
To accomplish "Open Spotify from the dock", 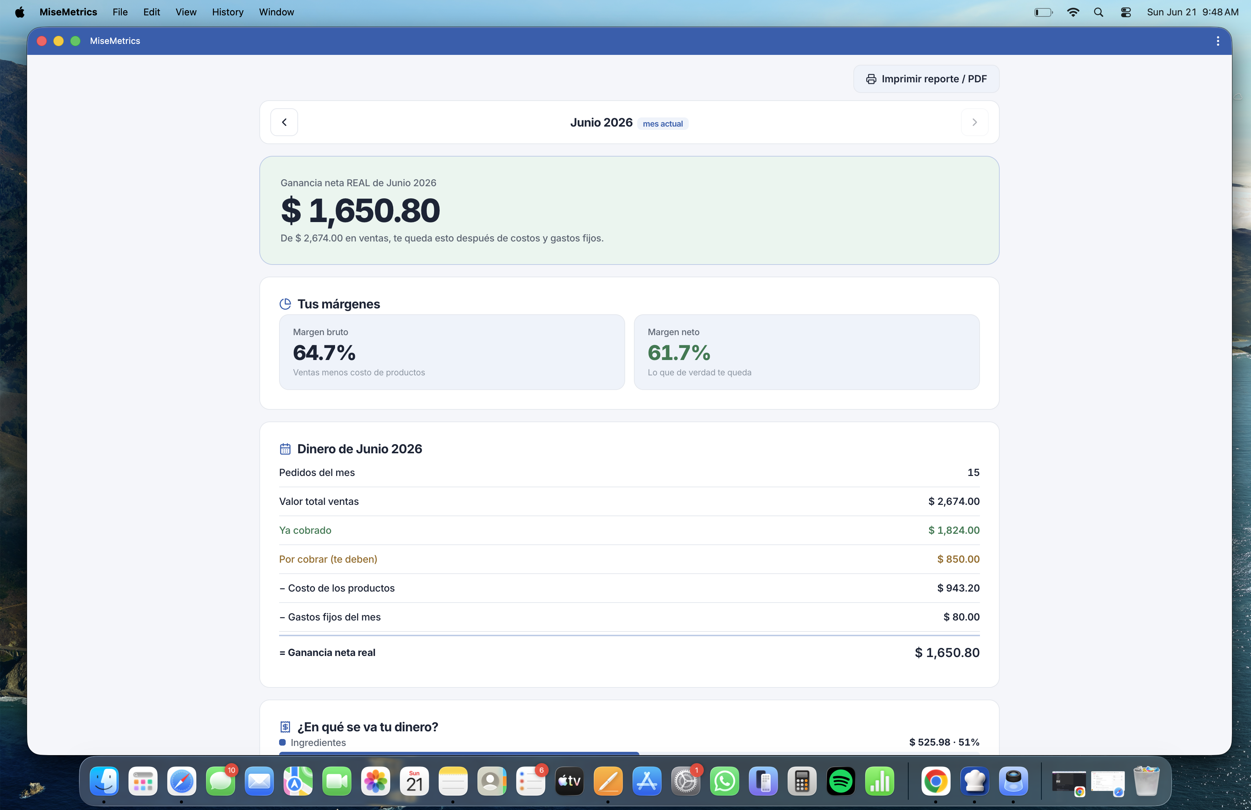I will click(x=841, y=781).
